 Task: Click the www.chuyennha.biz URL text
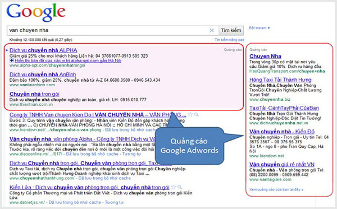[270, 100]
